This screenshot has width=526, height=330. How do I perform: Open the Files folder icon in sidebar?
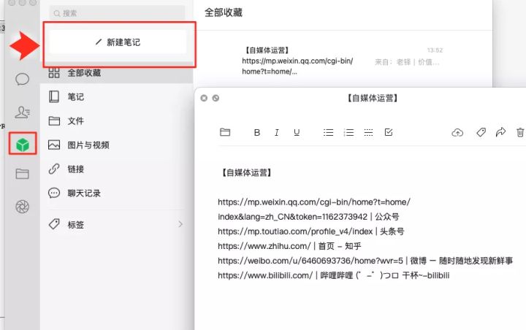pyautogui.click(x=22, y=174)
